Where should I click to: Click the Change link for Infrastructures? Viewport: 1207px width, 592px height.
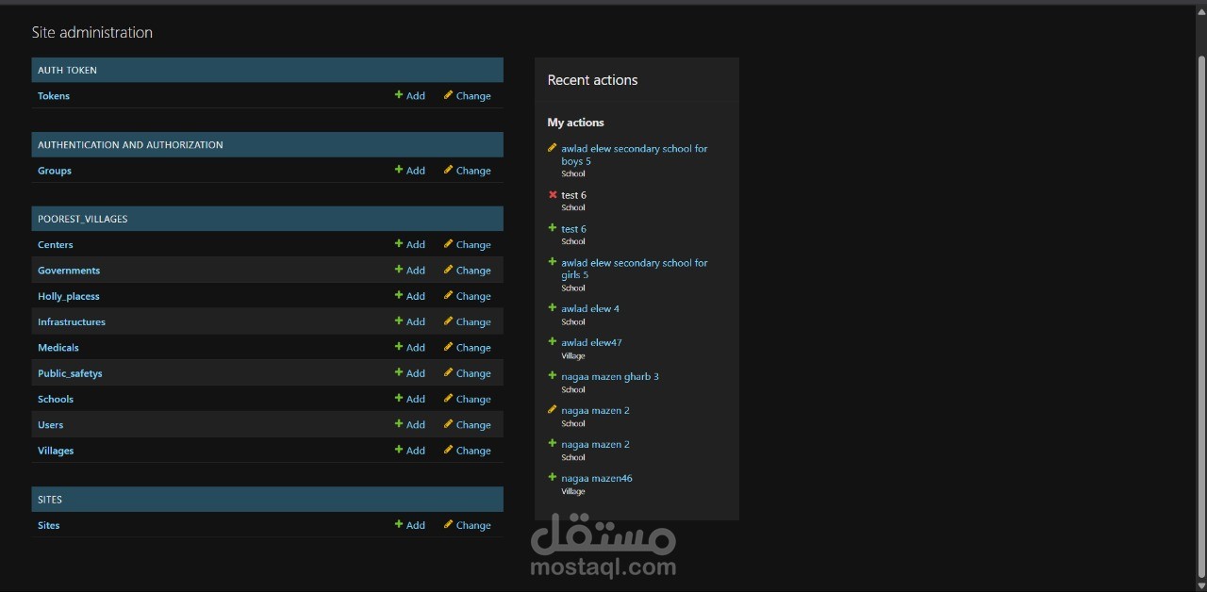tap(473, 321)
